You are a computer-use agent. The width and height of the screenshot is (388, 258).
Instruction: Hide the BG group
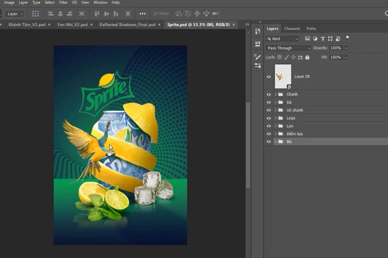click(269, 142)
